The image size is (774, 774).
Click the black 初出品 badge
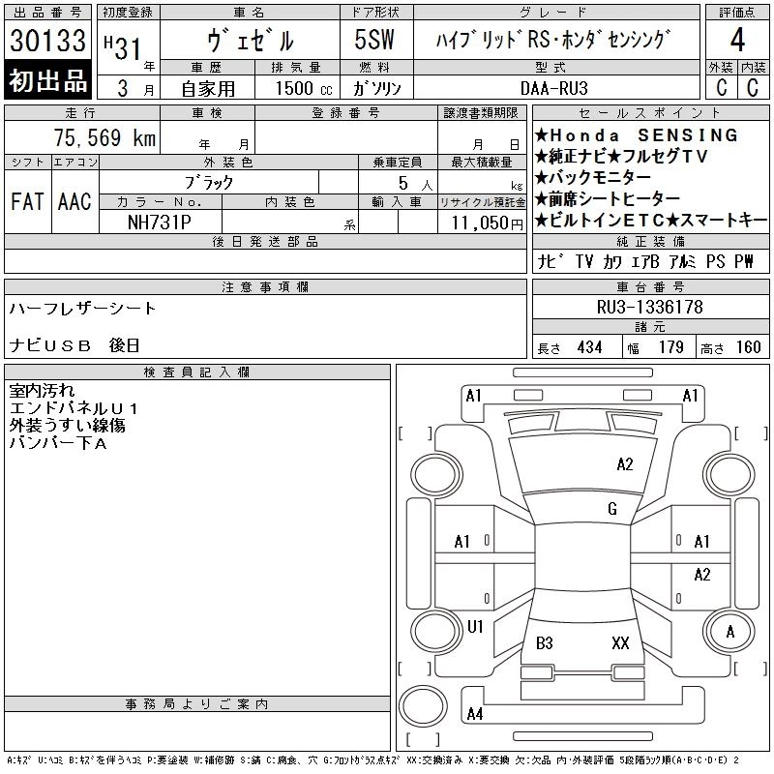tap(47, 81)
